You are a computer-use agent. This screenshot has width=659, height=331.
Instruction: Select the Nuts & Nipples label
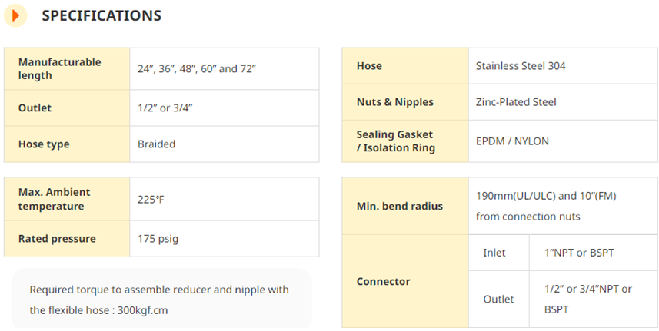point(395,102)
